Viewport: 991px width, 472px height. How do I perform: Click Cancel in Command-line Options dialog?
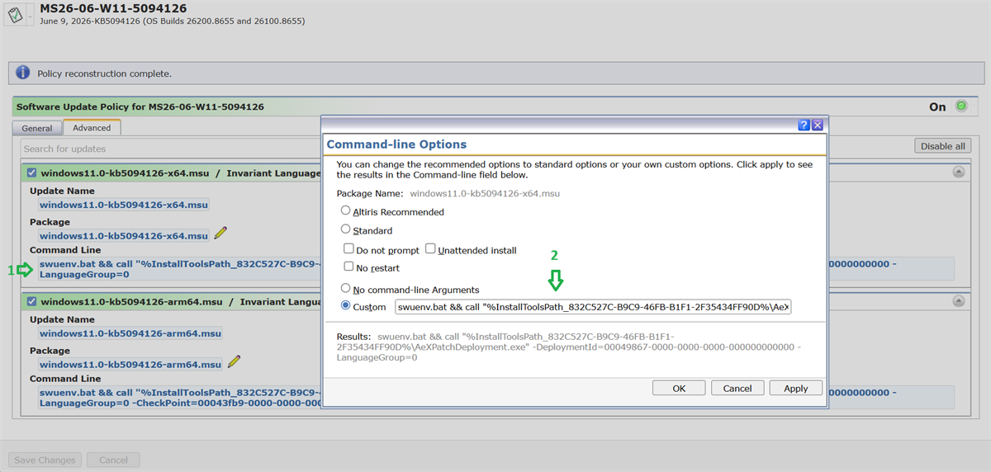(x=737, y=388)
